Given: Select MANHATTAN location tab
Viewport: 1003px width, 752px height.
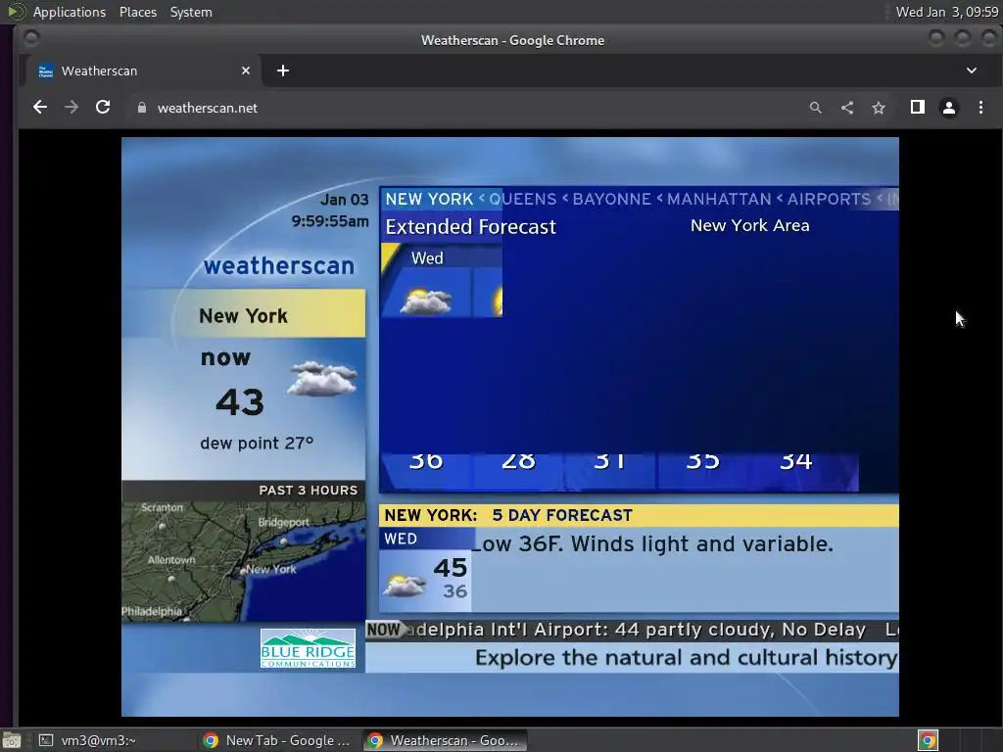Looking at the screenshot, I should (719, 199).
